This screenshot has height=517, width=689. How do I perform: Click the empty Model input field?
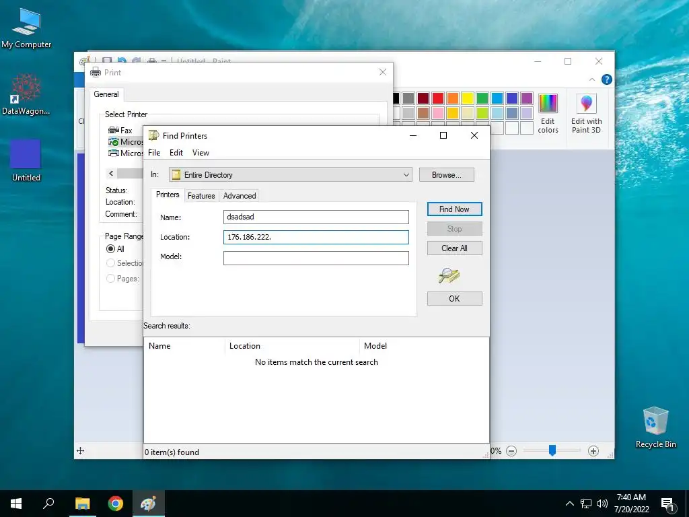point(316,258)
